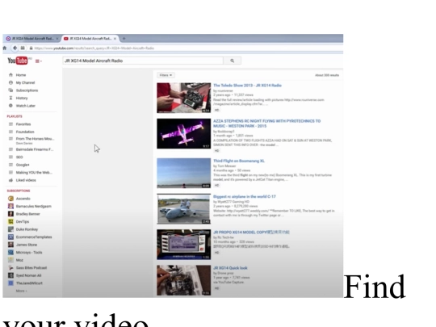Viewport: 436px width, 327px height.
Task: Open the Filters dropdown
Action: tap(166, 75)
